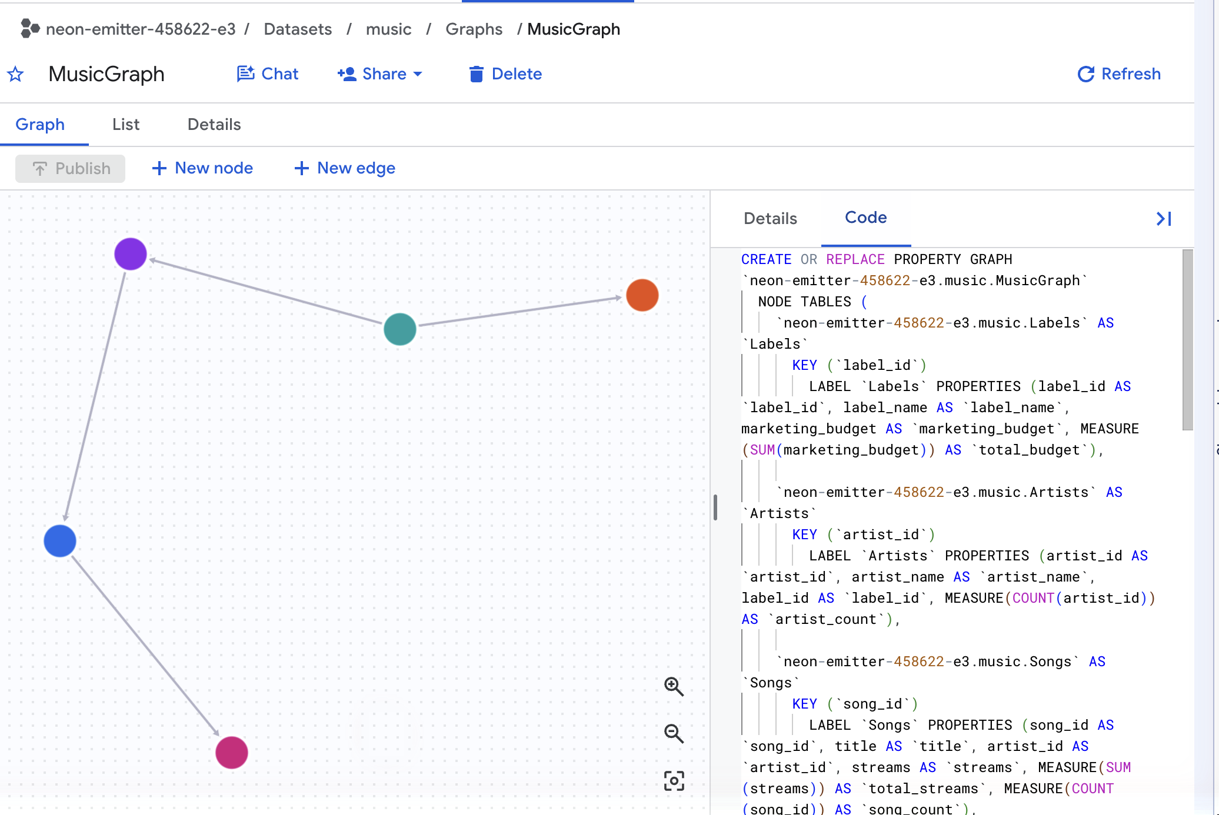Collapse the side panel with arrow icon
Image resolution: width=1219 pixels, height=815 pixels.
[1164, 219]
